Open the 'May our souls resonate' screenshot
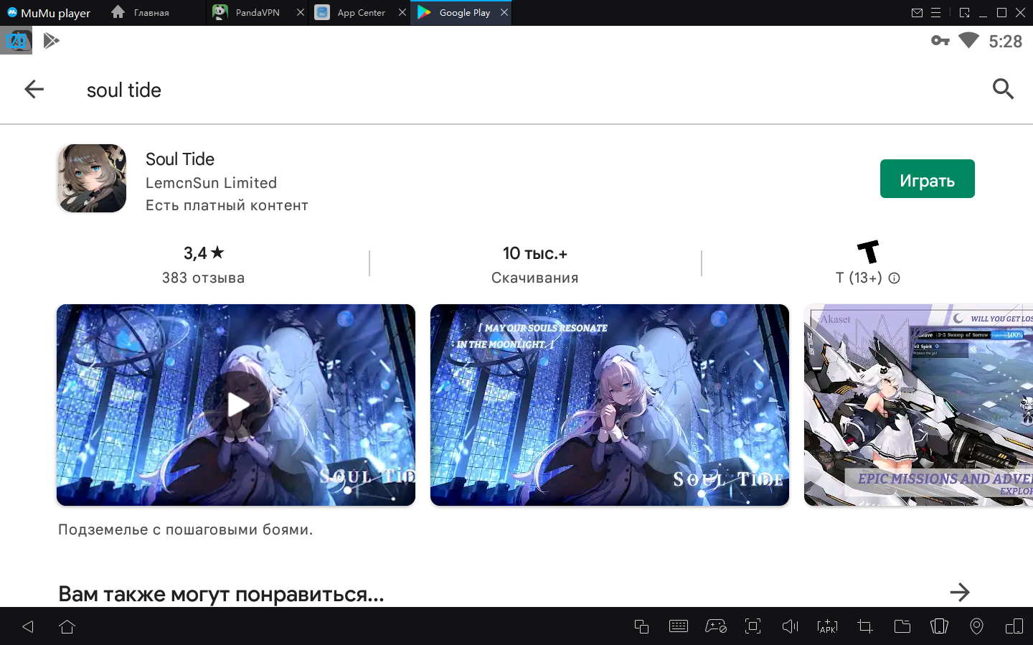The image size is (1033, 645). point(609,405)
